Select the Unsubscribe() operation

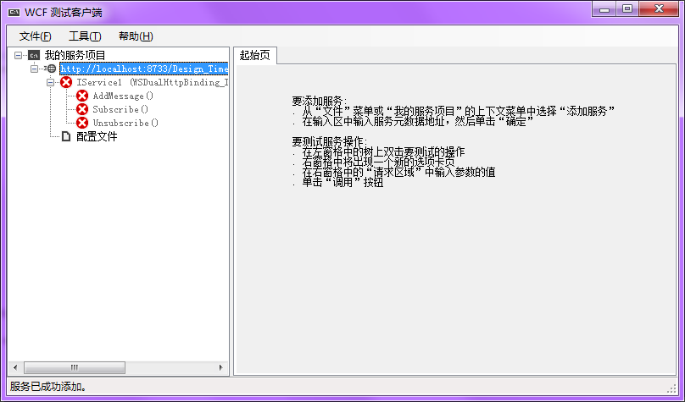coord(125,123)
